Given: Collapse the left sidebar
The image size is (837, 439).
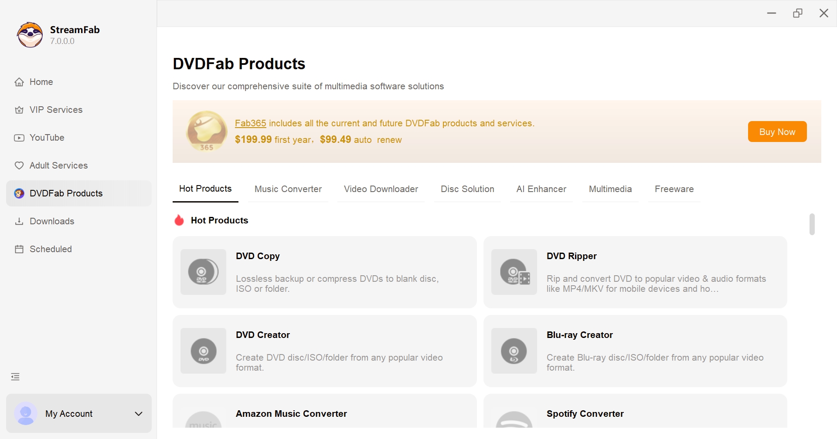Looking at the screenshot, I should pos(15,376).
